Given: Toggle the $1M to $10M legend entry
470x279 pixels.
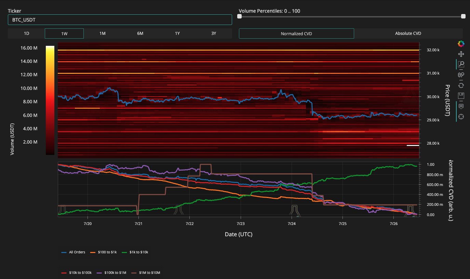Looking at the screenshot, I should (x=146, y=273).
